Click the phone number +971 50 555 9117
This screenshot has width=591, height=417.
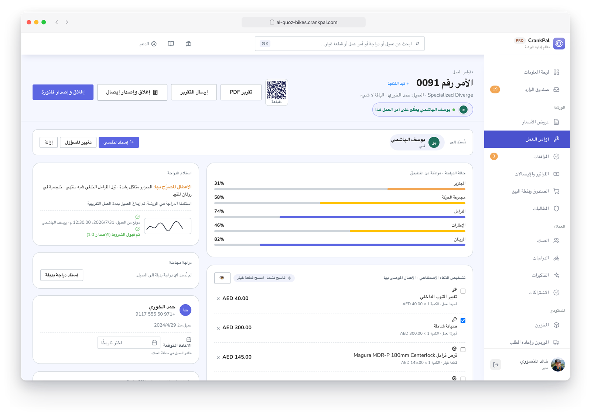155,314
